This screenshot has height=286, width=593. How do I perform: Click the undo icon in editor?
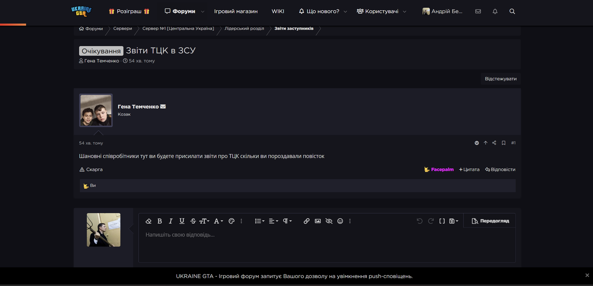point(420,221)
